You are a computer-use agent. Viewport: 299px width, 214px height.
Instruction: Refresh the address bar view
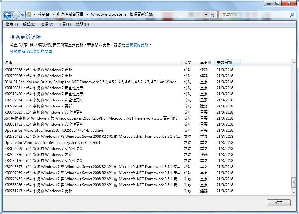tap(213, 14)
